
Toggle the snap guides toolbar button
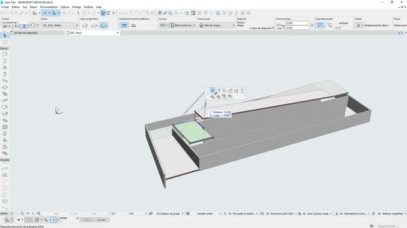[x=54, y=13]
